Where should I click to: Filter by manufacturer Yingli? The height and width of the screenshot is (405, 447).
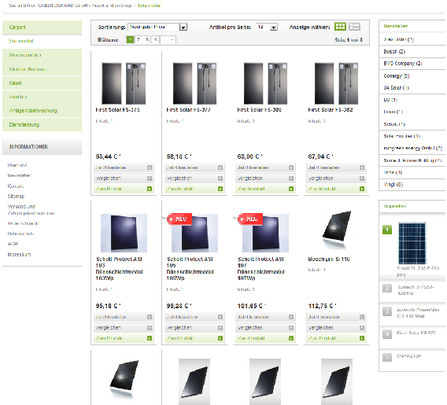(x=393, y=185)
